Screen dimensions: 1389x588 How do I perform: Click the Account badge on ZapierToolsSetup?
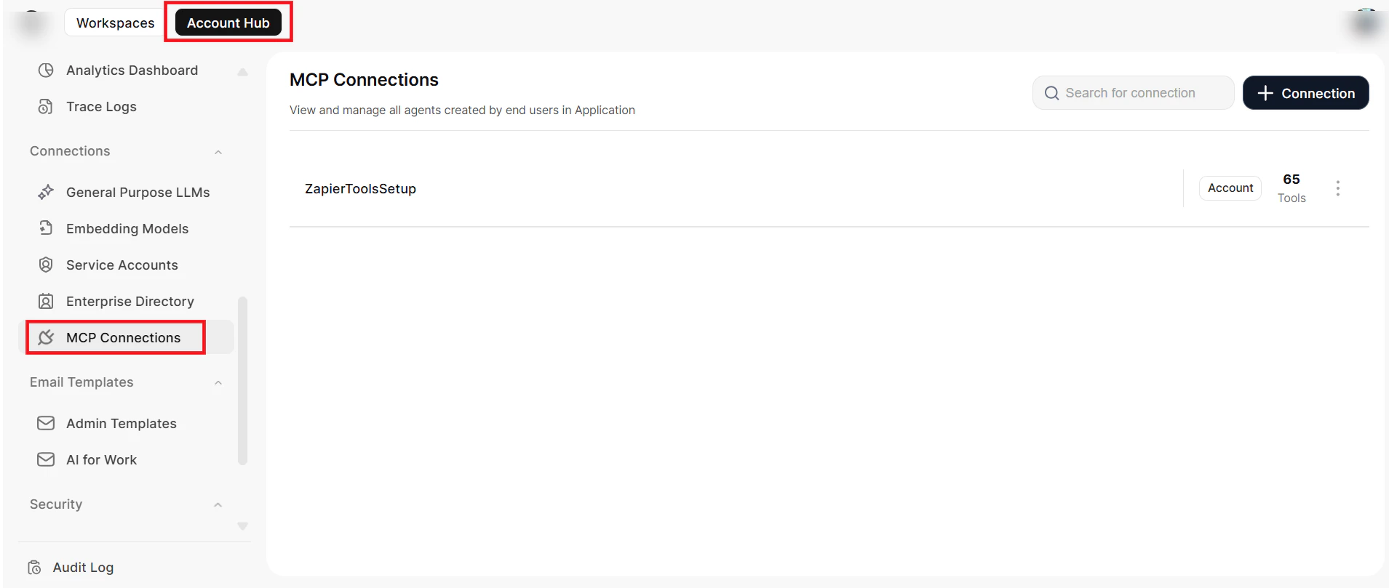[1230, 188]
